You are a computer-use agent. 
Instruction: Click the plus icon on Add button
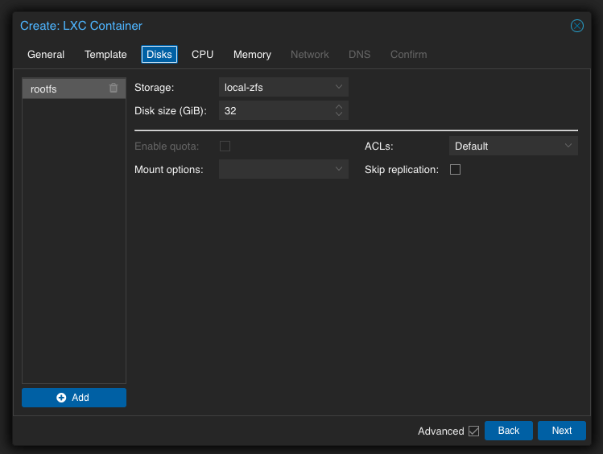point(61,398)
